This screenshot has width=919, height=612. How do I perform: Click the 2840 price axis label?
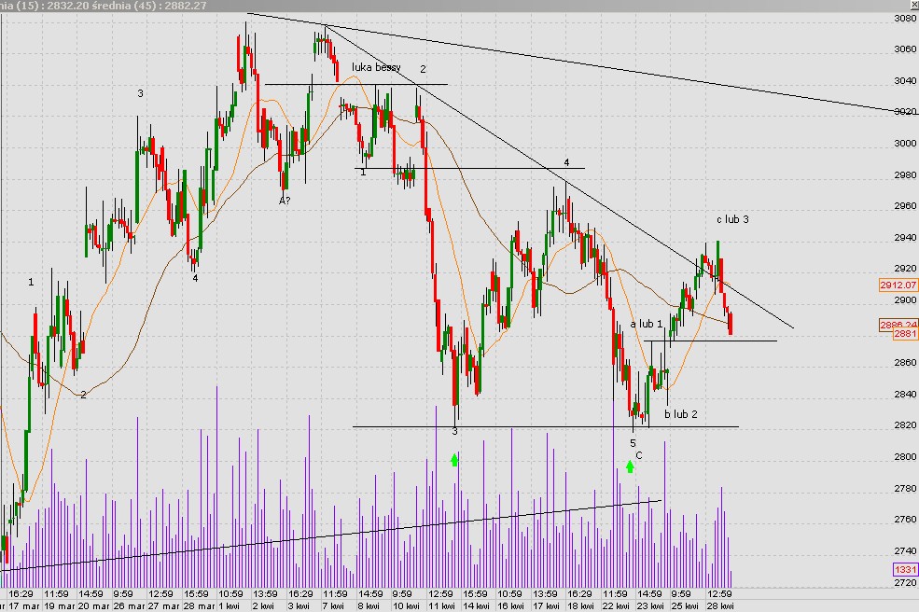(905, 395)
